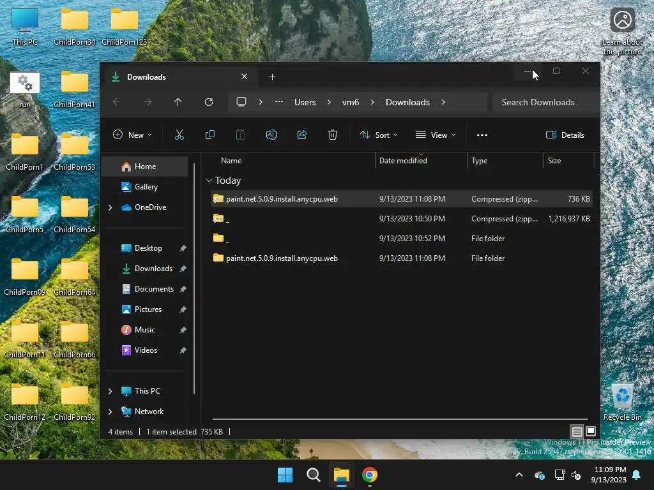Click File Explorer icon on taskbar

click(x=341, y=475)
